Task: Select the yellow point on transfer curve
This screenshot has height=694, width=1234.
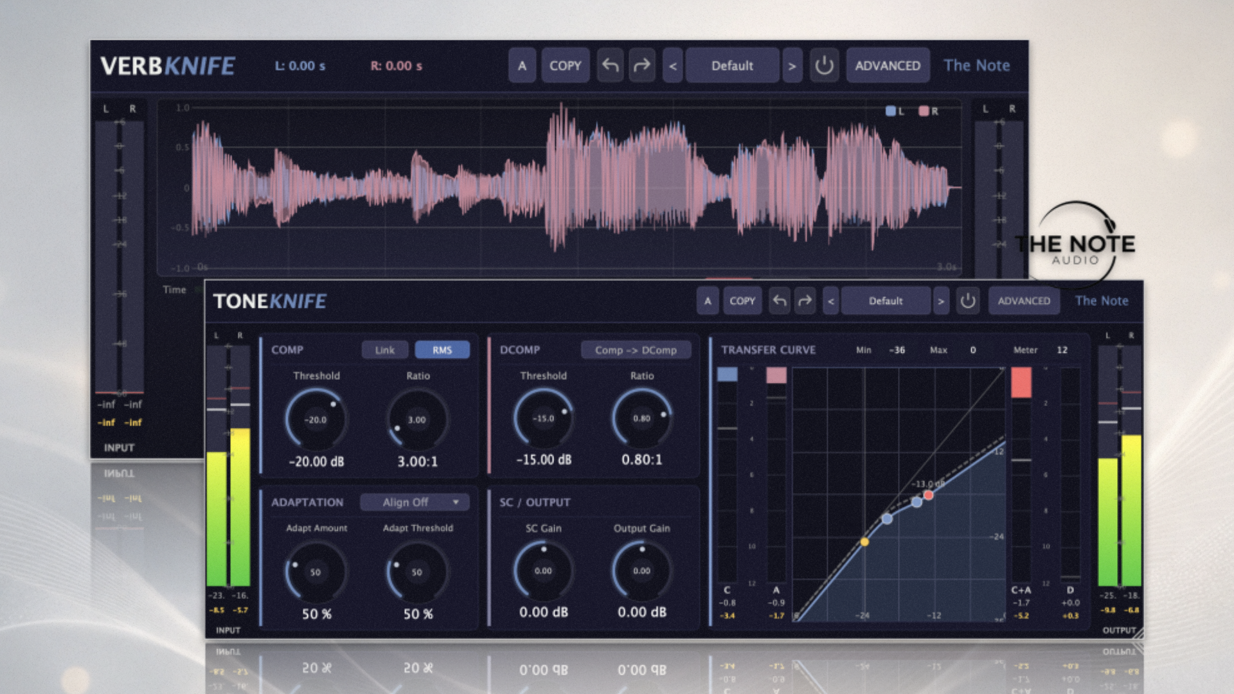Action: coord(864,542)
